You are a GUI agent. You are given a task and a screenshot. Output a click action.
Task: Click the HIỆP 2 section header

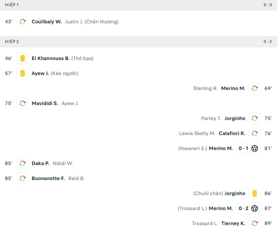[x=12, y=41]
